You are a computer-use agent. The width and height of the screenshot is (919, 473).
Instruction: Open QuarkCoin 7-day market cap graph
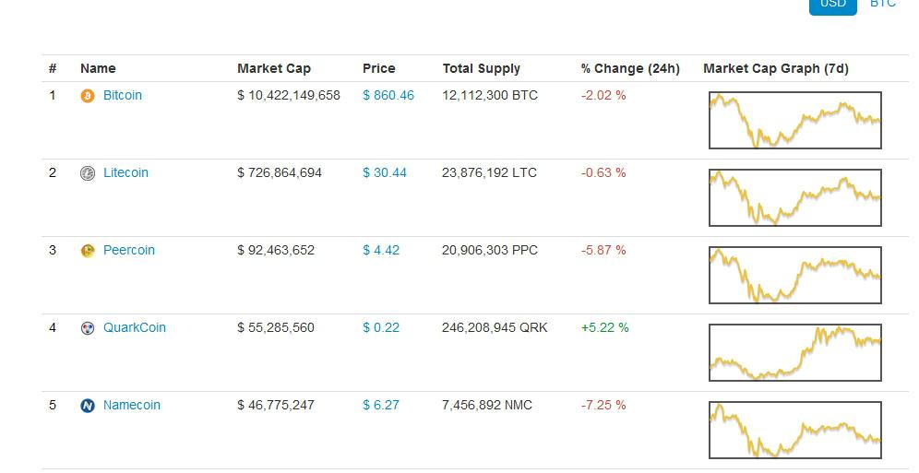click(795, 352)
